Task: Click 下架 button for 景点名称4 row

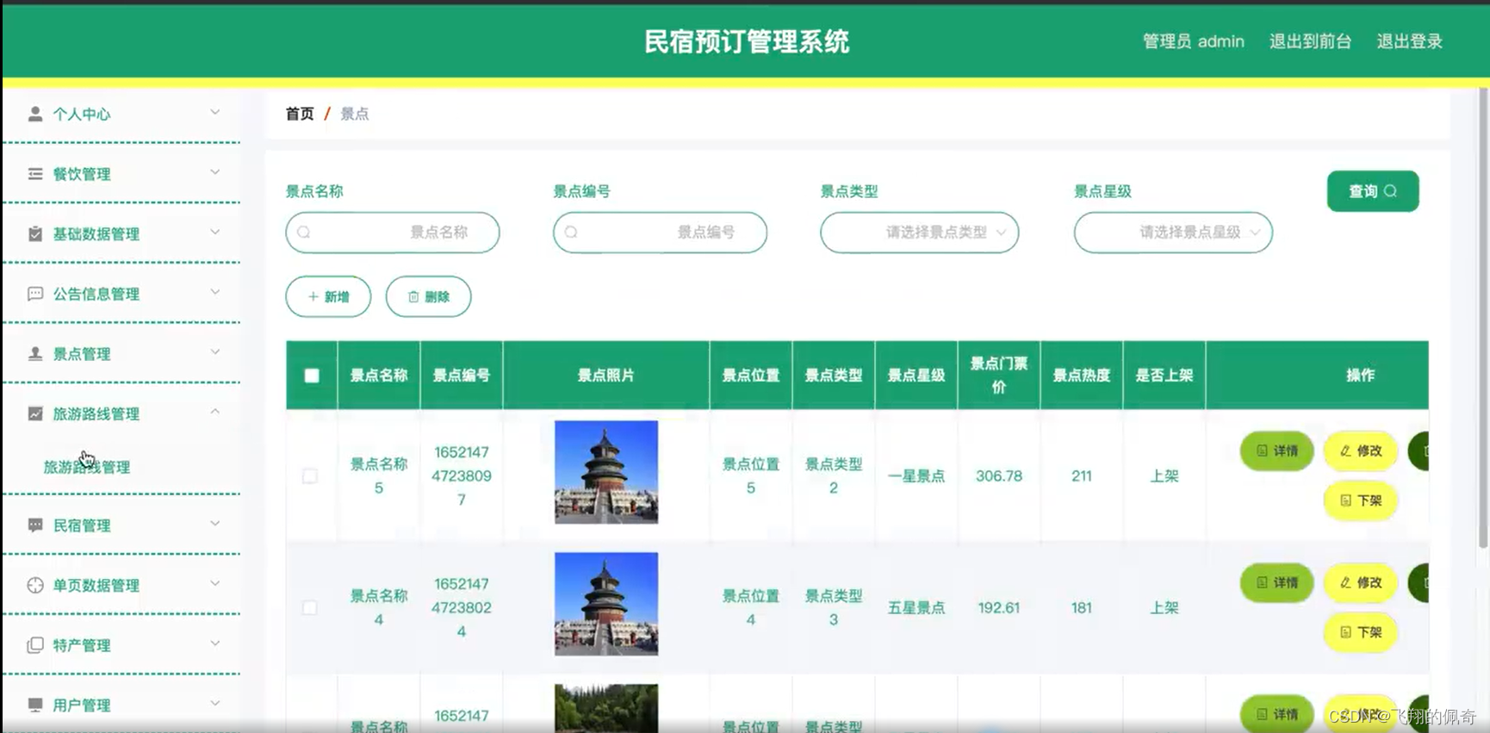Action: [x=1360, y=632]
